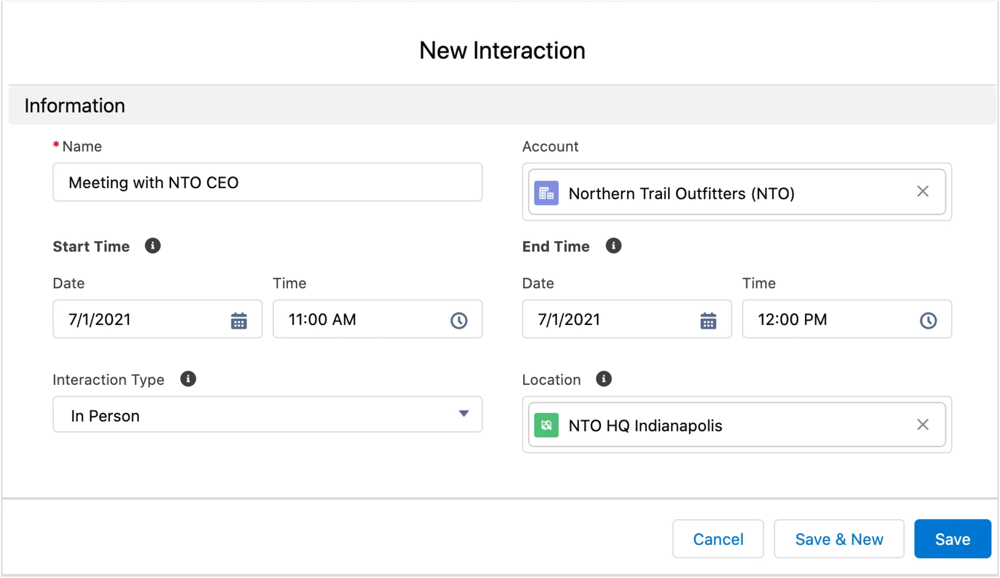Click Location help info icon
Viewport: 1000px width, 578px height.
point(604,379)
